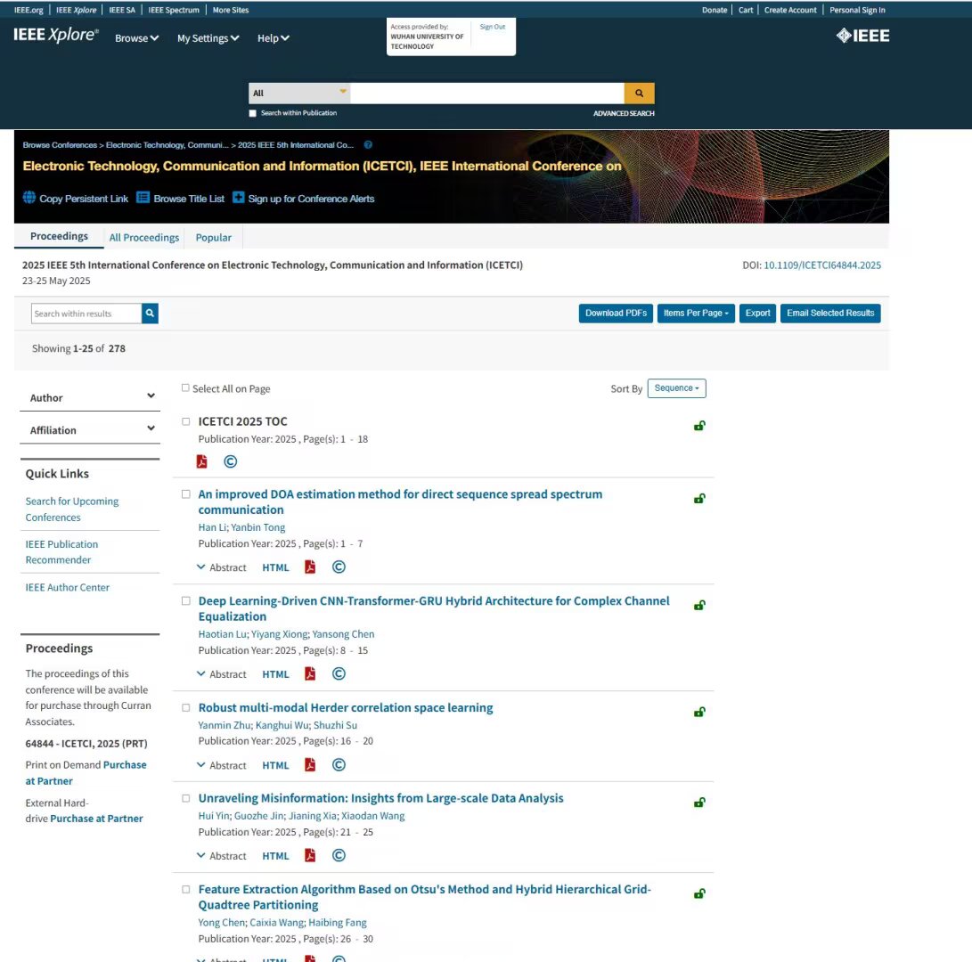Check the Select All on Page checkbox
The image size is (972, 962).
click(x=185, y=388)
